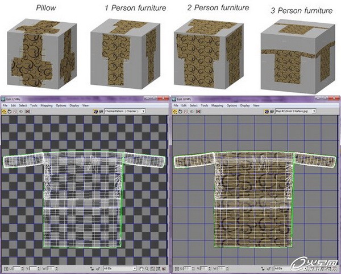The width and height of the screenshot is (341, 274).
Task: Click the Mirror tool in right Edit UVWs window
Action: pyautogui.click(x=198, y=112)
